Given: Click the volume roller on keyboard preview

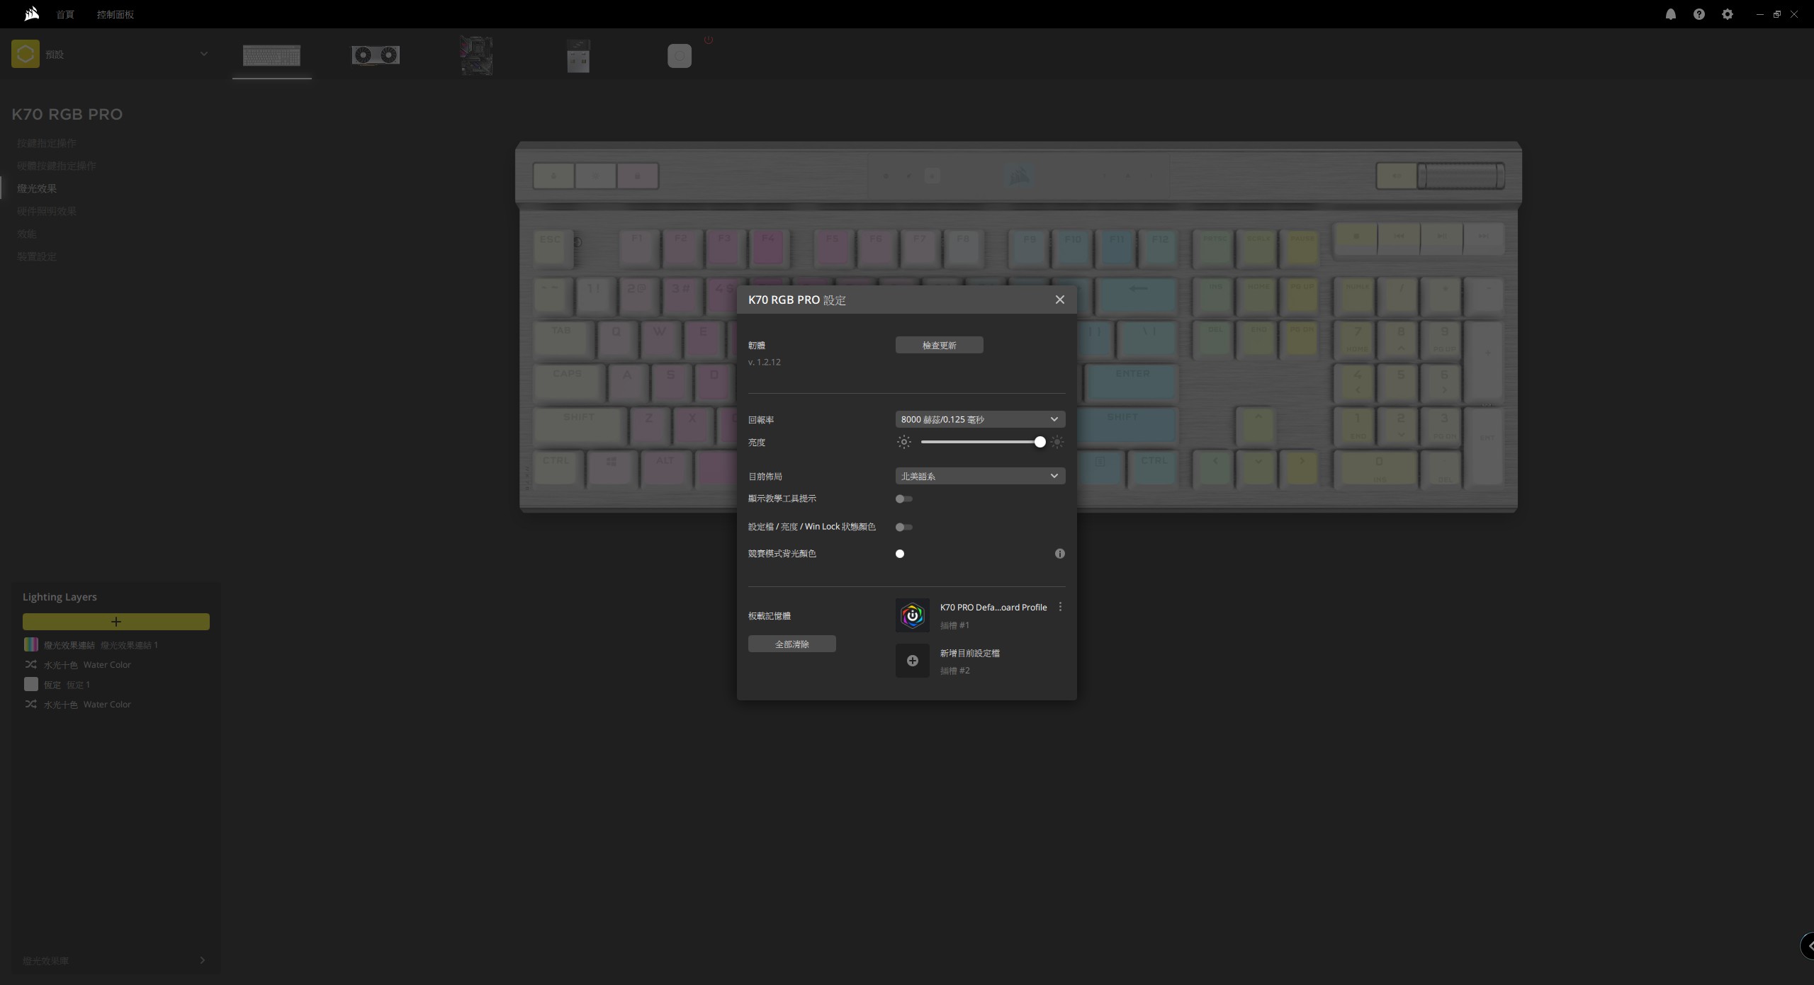Looking at the screenshot, I should pyautogui.click(x=1461, y=176).
